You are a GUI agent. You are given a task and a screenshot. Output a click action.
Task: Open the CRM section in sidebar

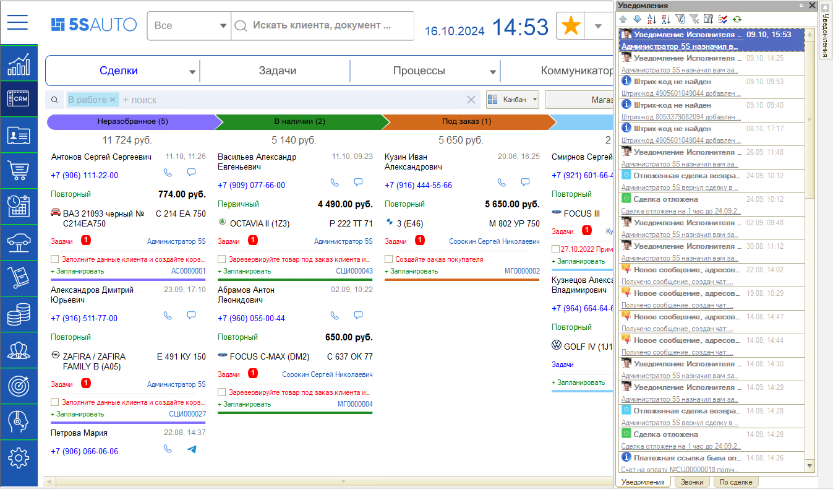coord(19,99)
